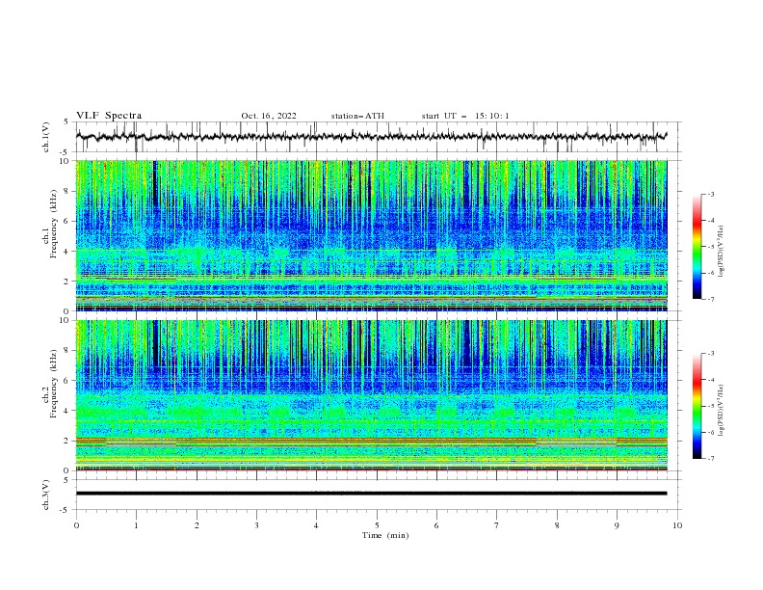Click the "ch.3(V)" axis label
Viewport: 763px width, 590px height.
(x=46, y=495)
